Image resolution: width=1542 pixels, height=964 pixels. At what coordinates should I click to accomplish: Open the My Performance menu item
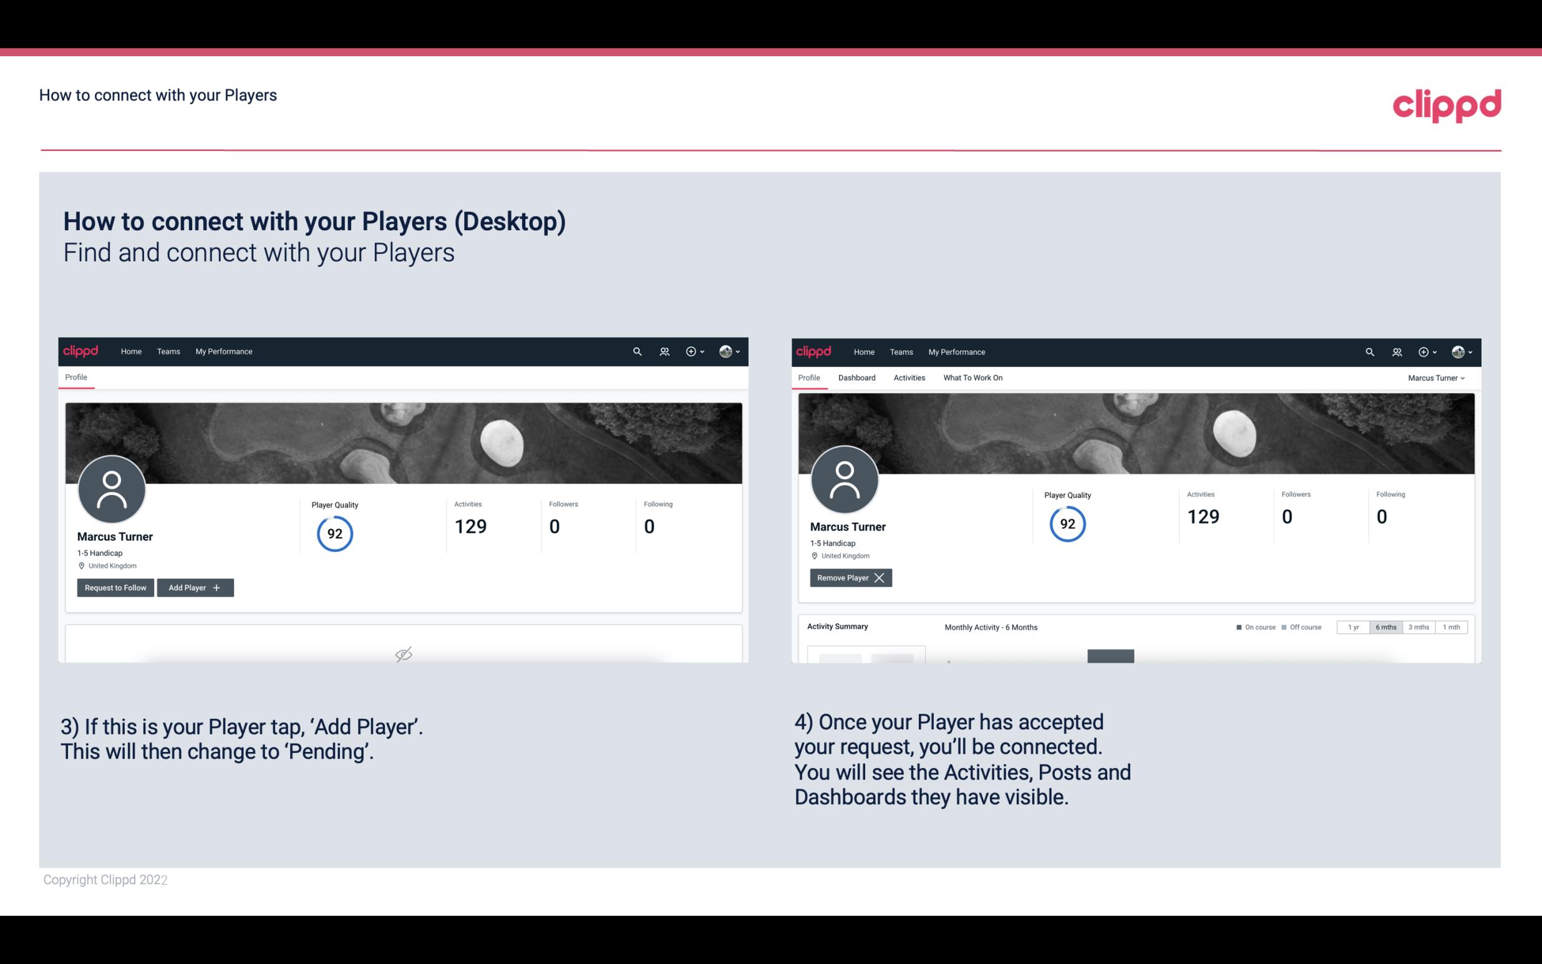point(223,351)
